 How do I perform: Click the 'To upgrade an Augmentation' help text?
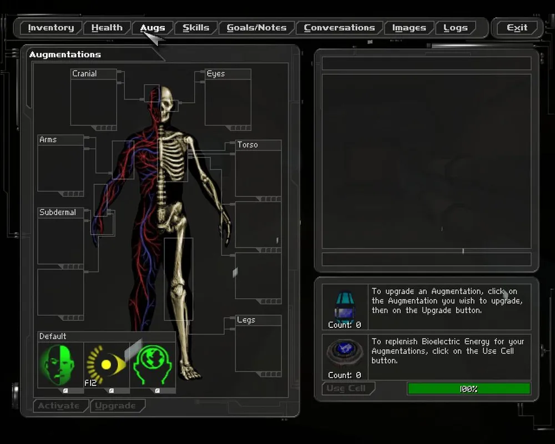pyautogui.click(x=447, y=301)
